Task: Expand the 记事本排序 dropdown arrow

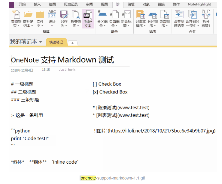Action: pyautogui.click(x=144, y=26)
